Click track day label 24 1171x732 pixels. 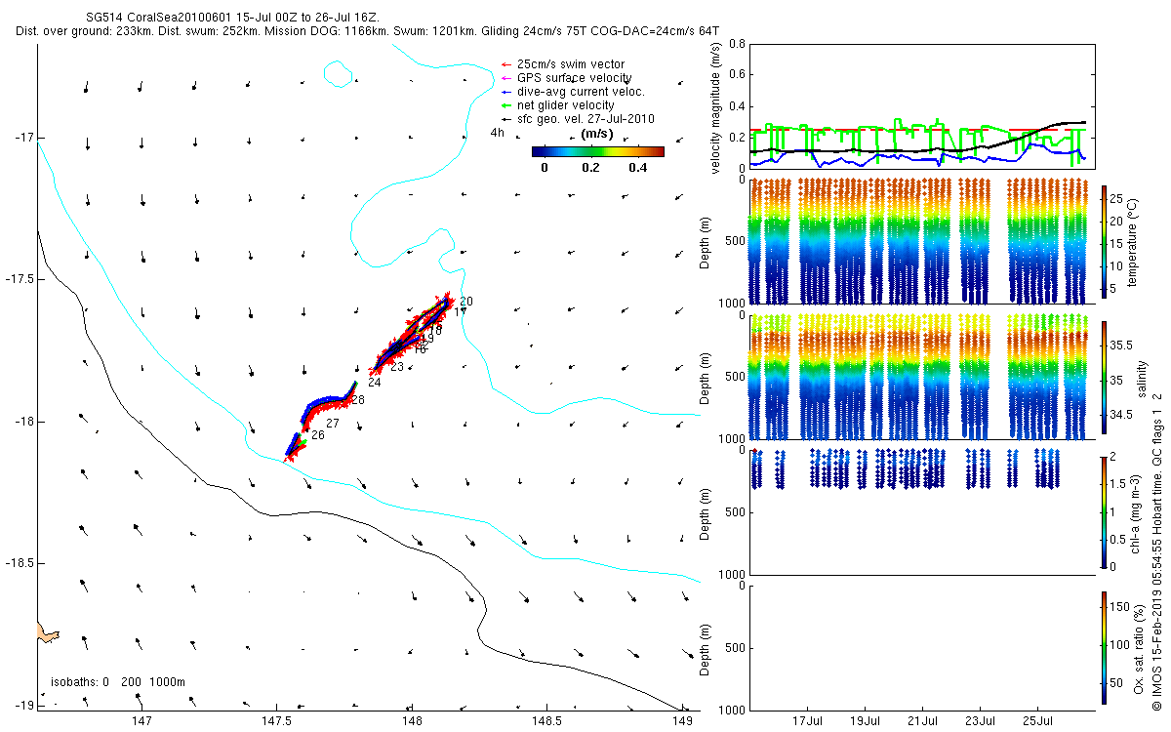click(x=375, y=383)
